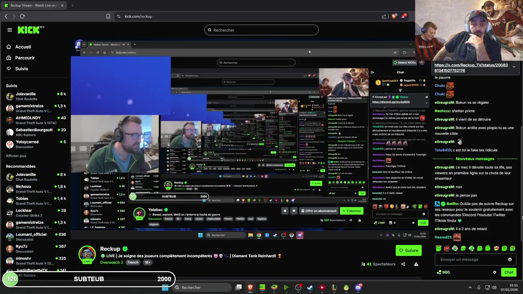Click the 41 Spectateurs viewer count
523x294 pixels.
[x=378, y=264]
